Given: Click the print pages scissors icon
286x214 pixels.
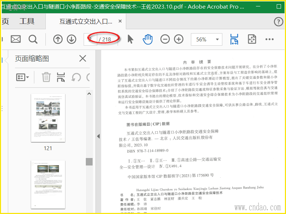Looking at the screenshot, I should pos(61,77).
